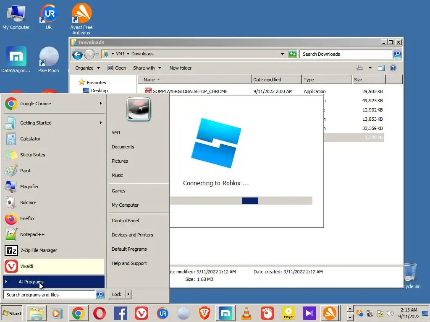Click the Facebook icon in the taskbar
The height and width of the screenshot is (322, 430).
(x=121, y=313)
